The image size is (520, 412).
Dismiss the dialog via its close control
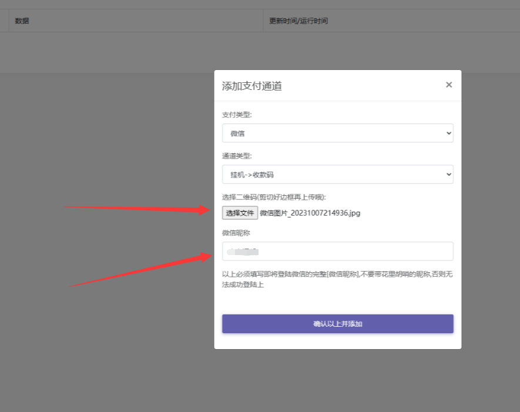click(448, 85)
